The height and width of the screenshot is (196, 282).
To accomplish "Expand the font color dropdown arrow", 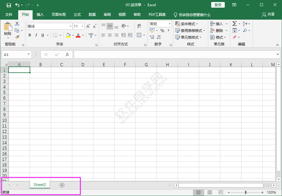I will pos(83,35).
